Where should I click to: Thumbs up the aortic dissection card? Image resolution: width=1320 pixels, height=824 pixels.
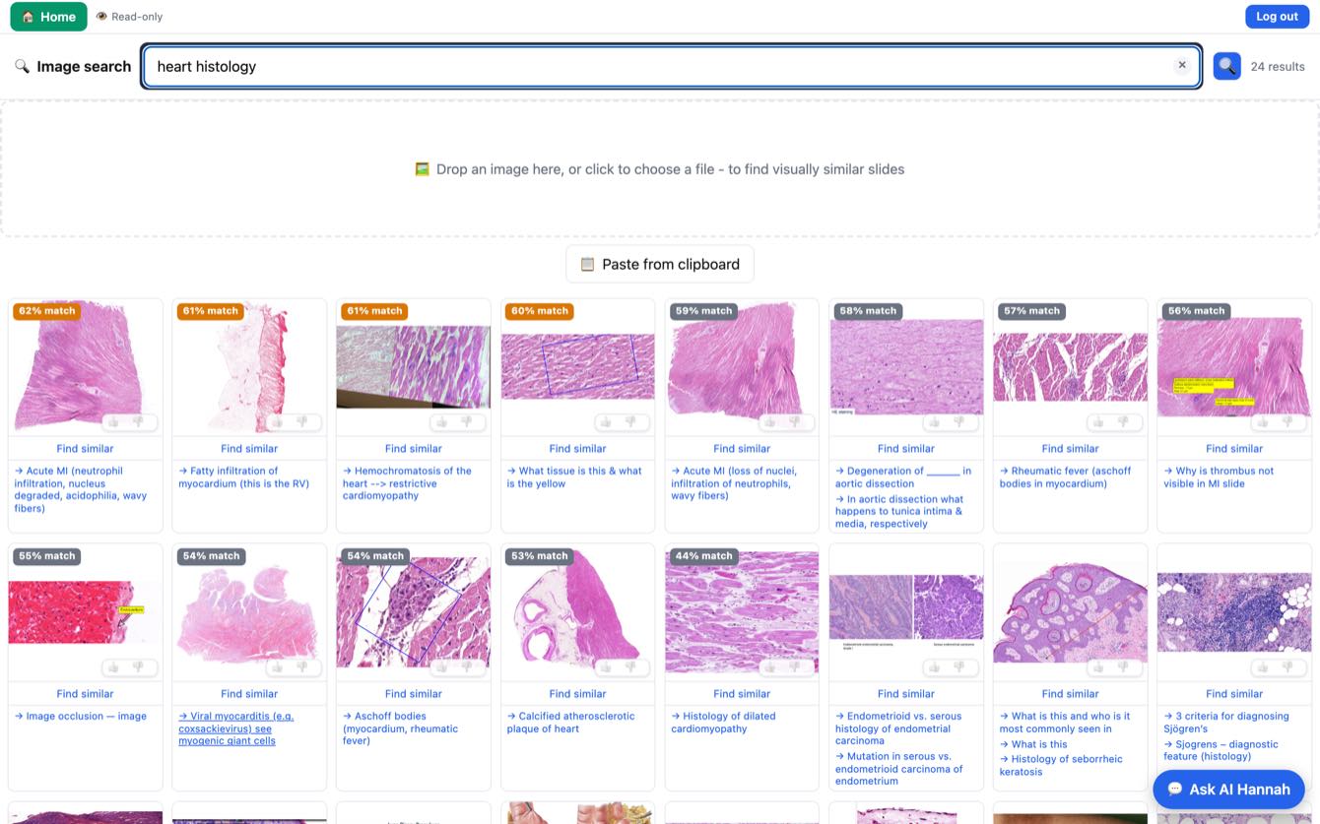click(935, 422)
